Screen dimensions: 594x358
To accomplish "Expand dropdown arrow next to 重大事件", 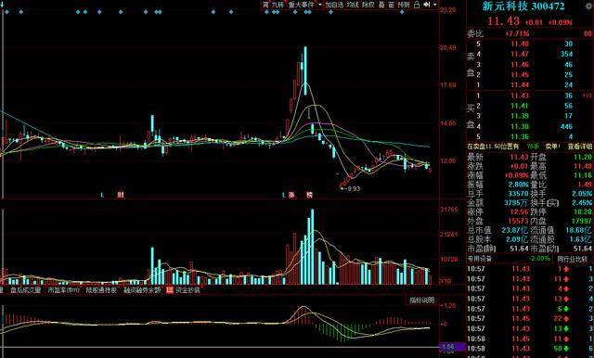I will coord(319,5).
